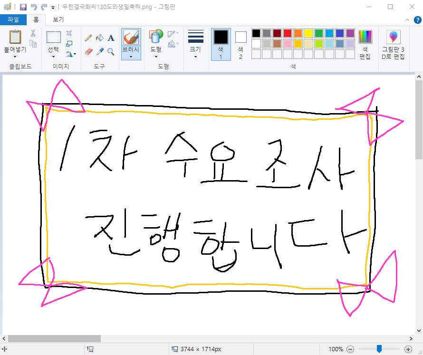Click the rectangular Select tool icon
The image size is (423, 355).
pos(53,37)
